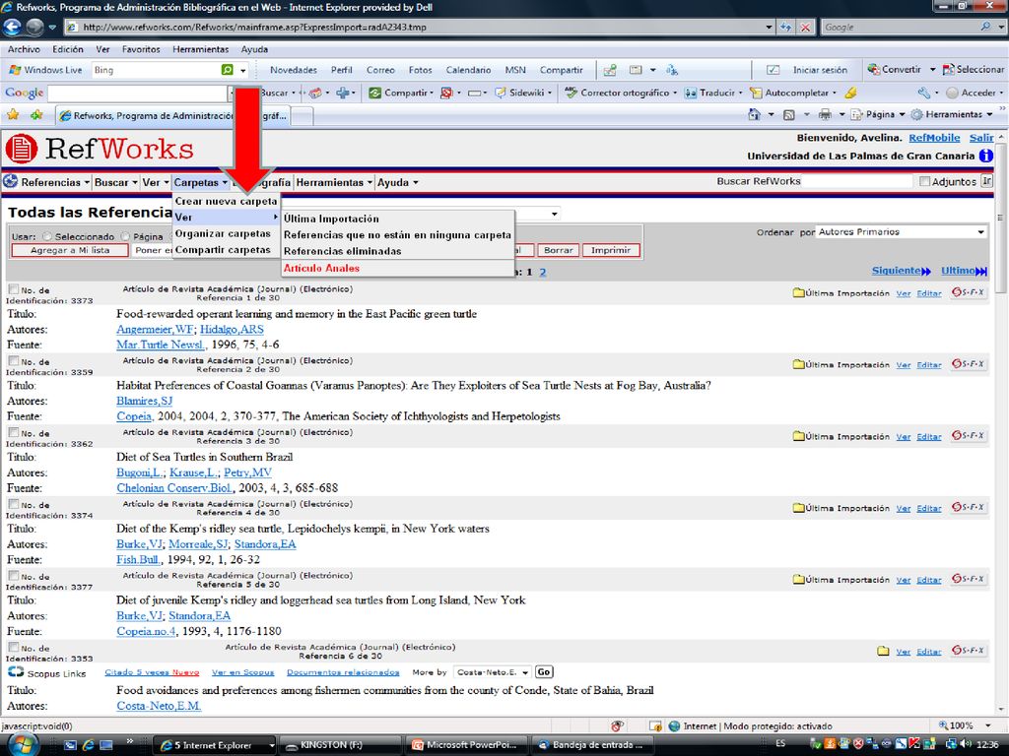
Task: Click the folder icon for reference 3374
Action: 798,508
